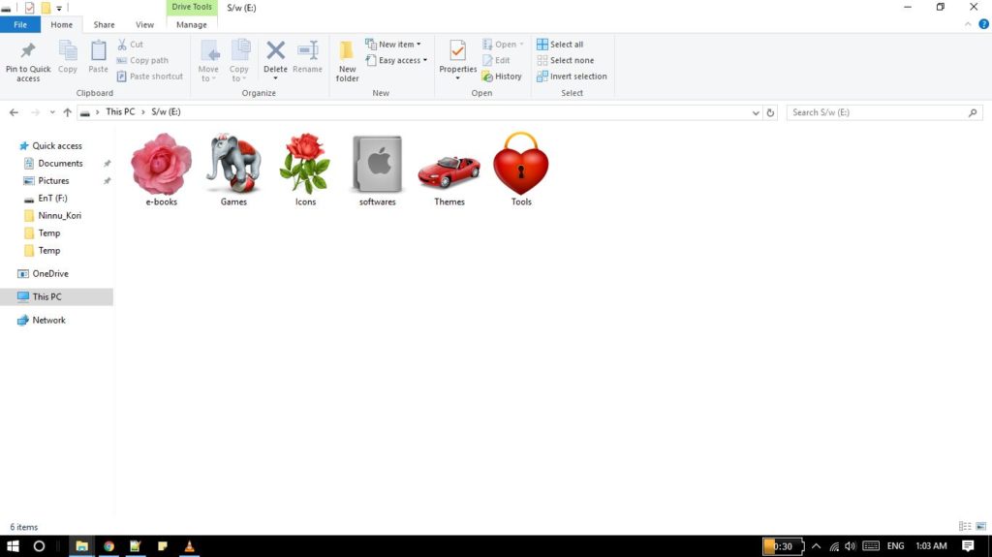Select the softwares folder

[x=377, y=169]
